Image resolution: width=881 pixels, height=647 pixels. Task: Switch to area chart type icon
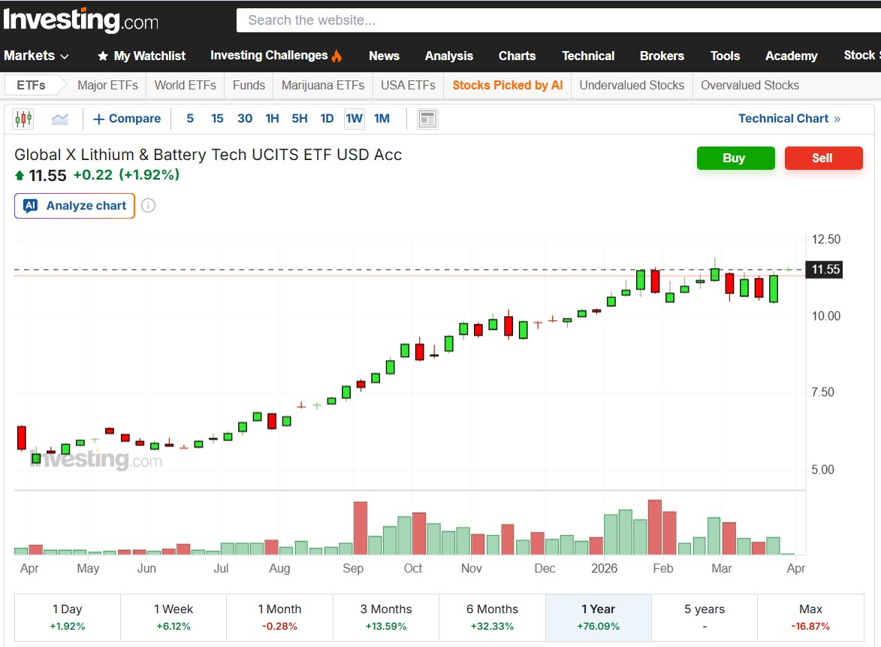pos(59,119)
